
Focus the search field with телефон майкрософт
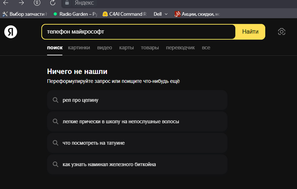138,32
